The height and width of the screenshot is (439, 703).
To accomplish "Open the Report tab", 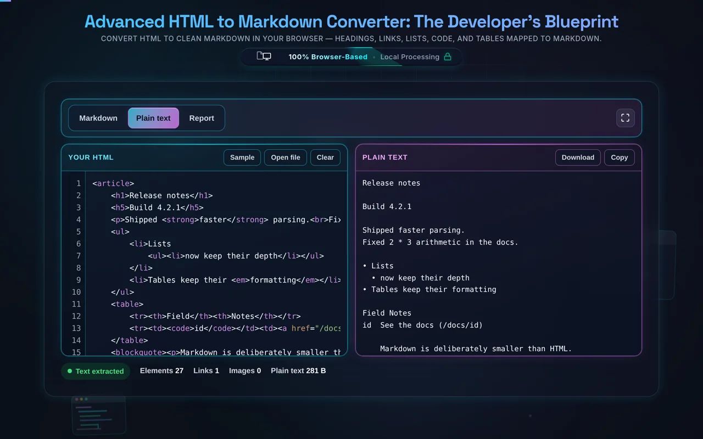I will pos(202,118).
